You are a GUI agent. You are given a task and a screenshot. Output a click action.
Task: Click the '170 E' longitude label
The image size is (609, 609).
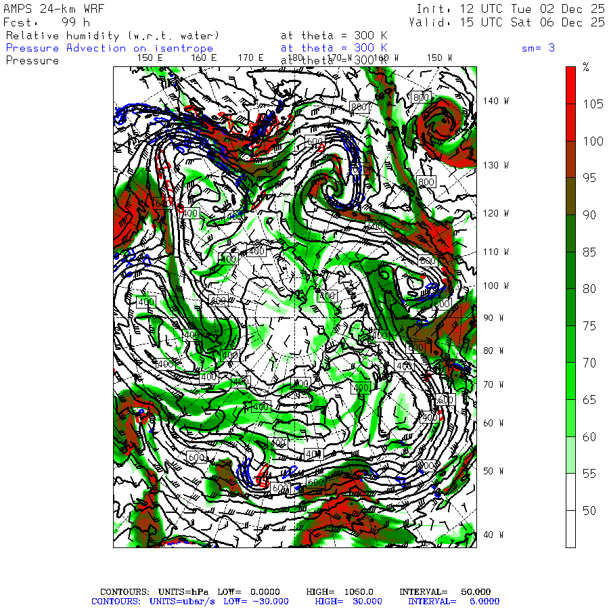[x=250, y=58]
